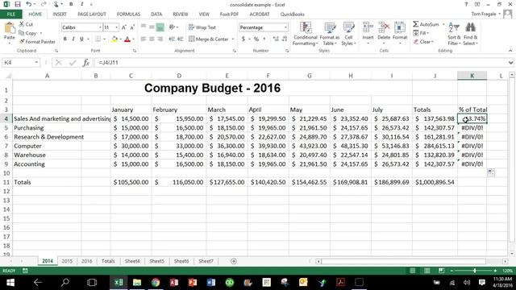
Task: Open Cell Styles gallery
Action: point(348,34)
